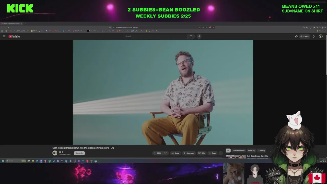327x184 pixels.
Task: Open File Explorer from the taskbar
Action: (x=33, y=161)
